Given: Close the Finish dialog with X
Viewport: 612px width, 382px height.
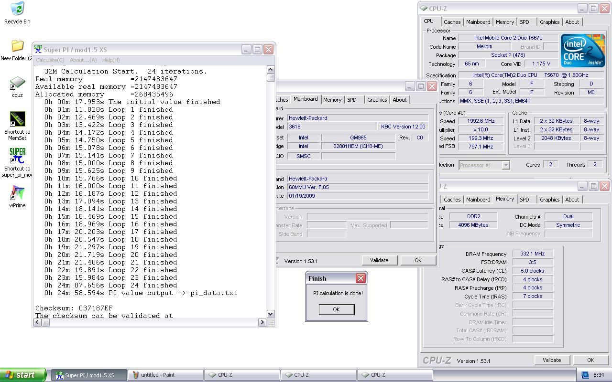Looking at the screenshot, I should (361, 278).
